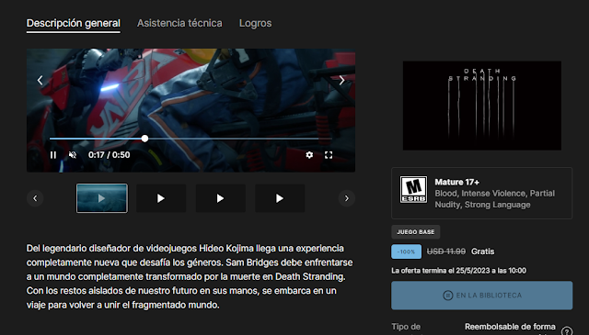The height and width of the screenshot is (335, 589).
Task: Pause the trailer video
Action: (53, 155)
